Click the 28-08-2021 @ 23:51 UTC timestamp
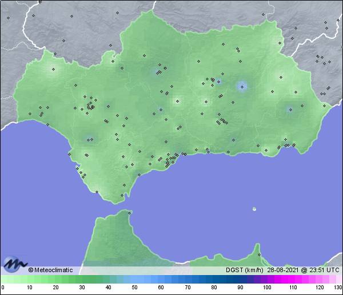Screen dimensions: 343x295 (x=304, y=270)
